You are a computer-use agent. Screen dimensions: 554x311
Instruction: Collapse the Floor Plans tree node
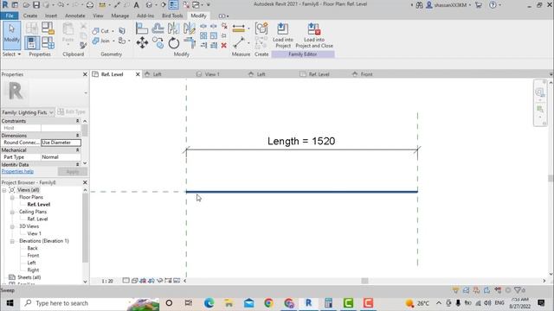[x=12, y=197]
